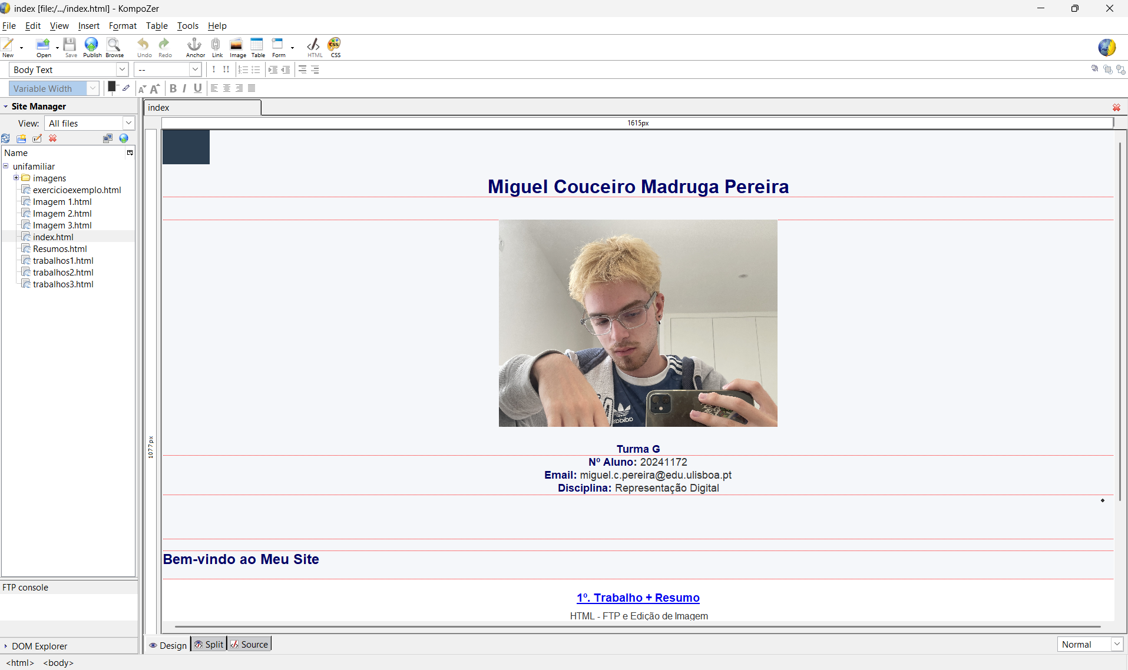
Task: Switch to the Source view tab
Action: point(250,644)
